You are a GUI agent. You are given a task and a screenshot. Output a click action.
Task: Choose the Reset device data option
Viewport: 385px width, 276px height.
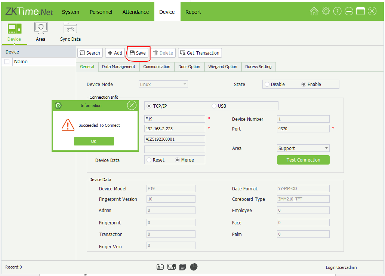[x=149, y=160]
